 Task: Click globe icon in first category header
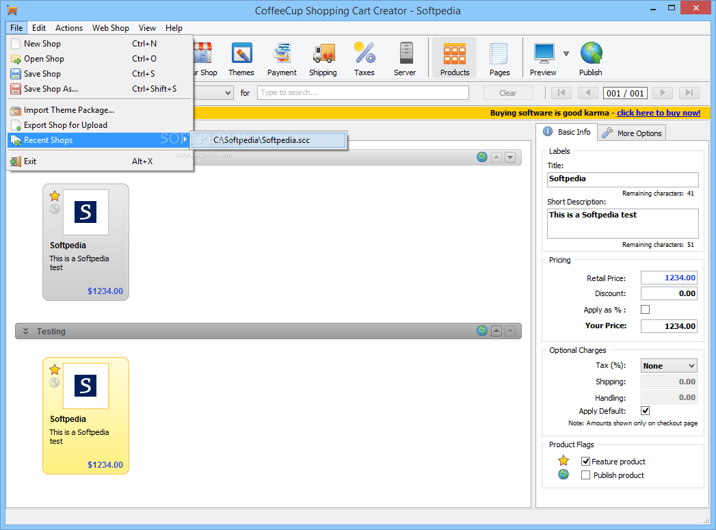(481, 157)
